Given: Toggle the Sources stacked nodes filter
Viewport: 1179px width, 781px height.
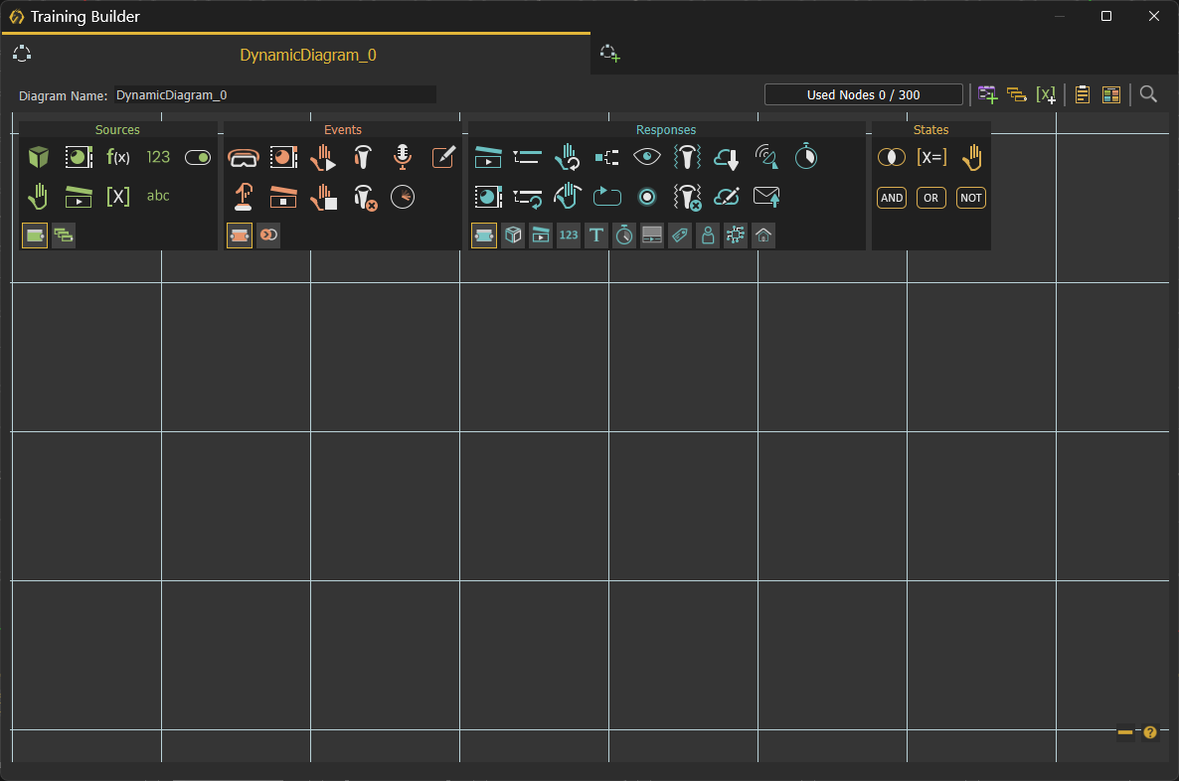Looking at the screenshot, I should [x=64, y=235].
